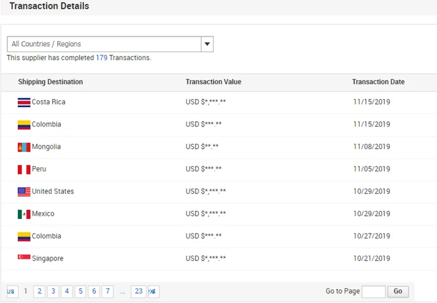The width and height of the screenshot is (437, 303).
Task: Focus the Go to Page input field
Action: click(x=374, y=291)
